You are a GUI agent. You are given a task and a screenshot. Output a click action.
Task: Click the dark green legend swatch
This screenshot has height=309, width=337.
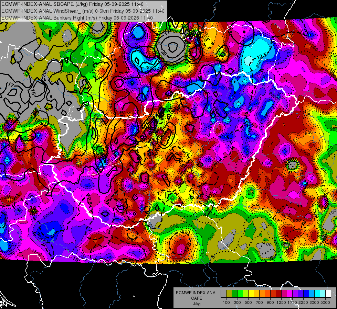234,294
